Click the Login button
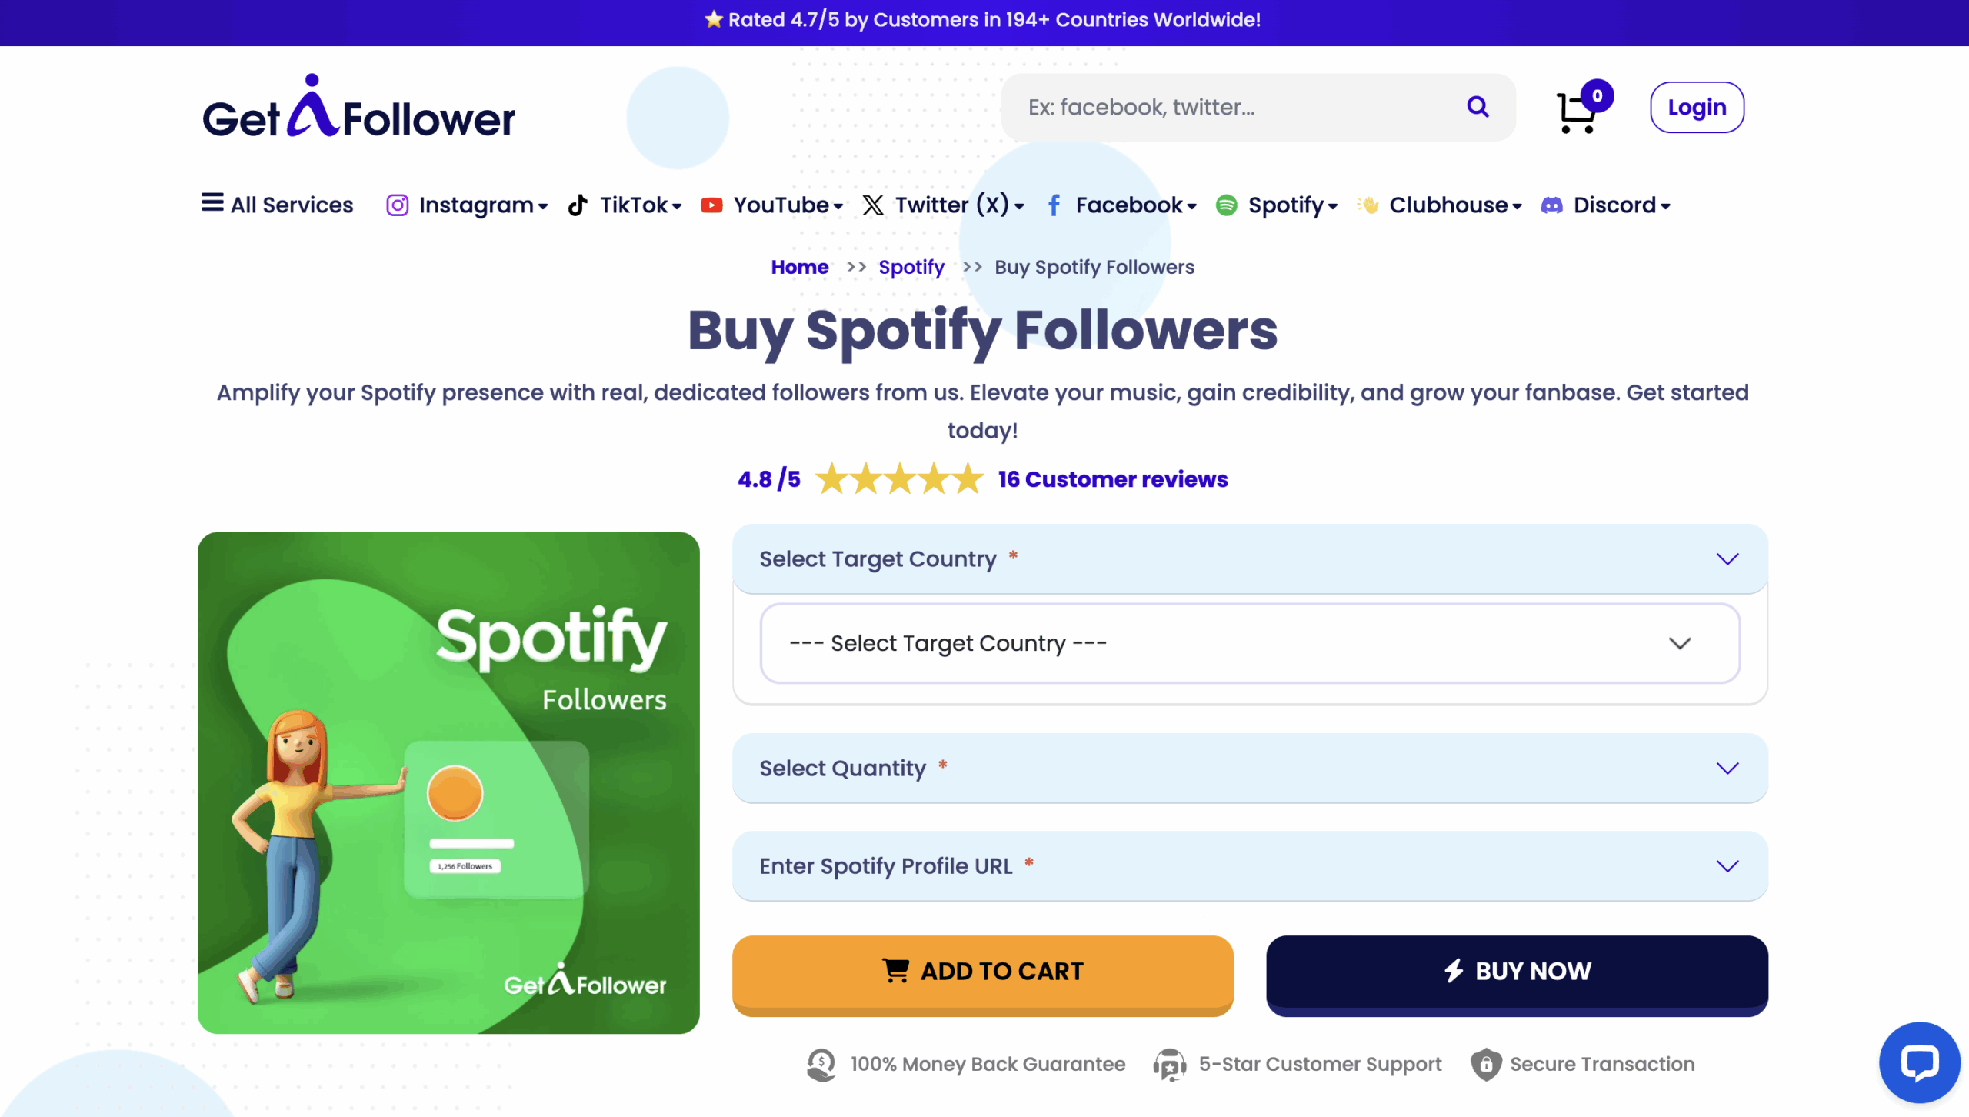The height and width of the screenshot is (1117, 1969). coord(1696,108)
